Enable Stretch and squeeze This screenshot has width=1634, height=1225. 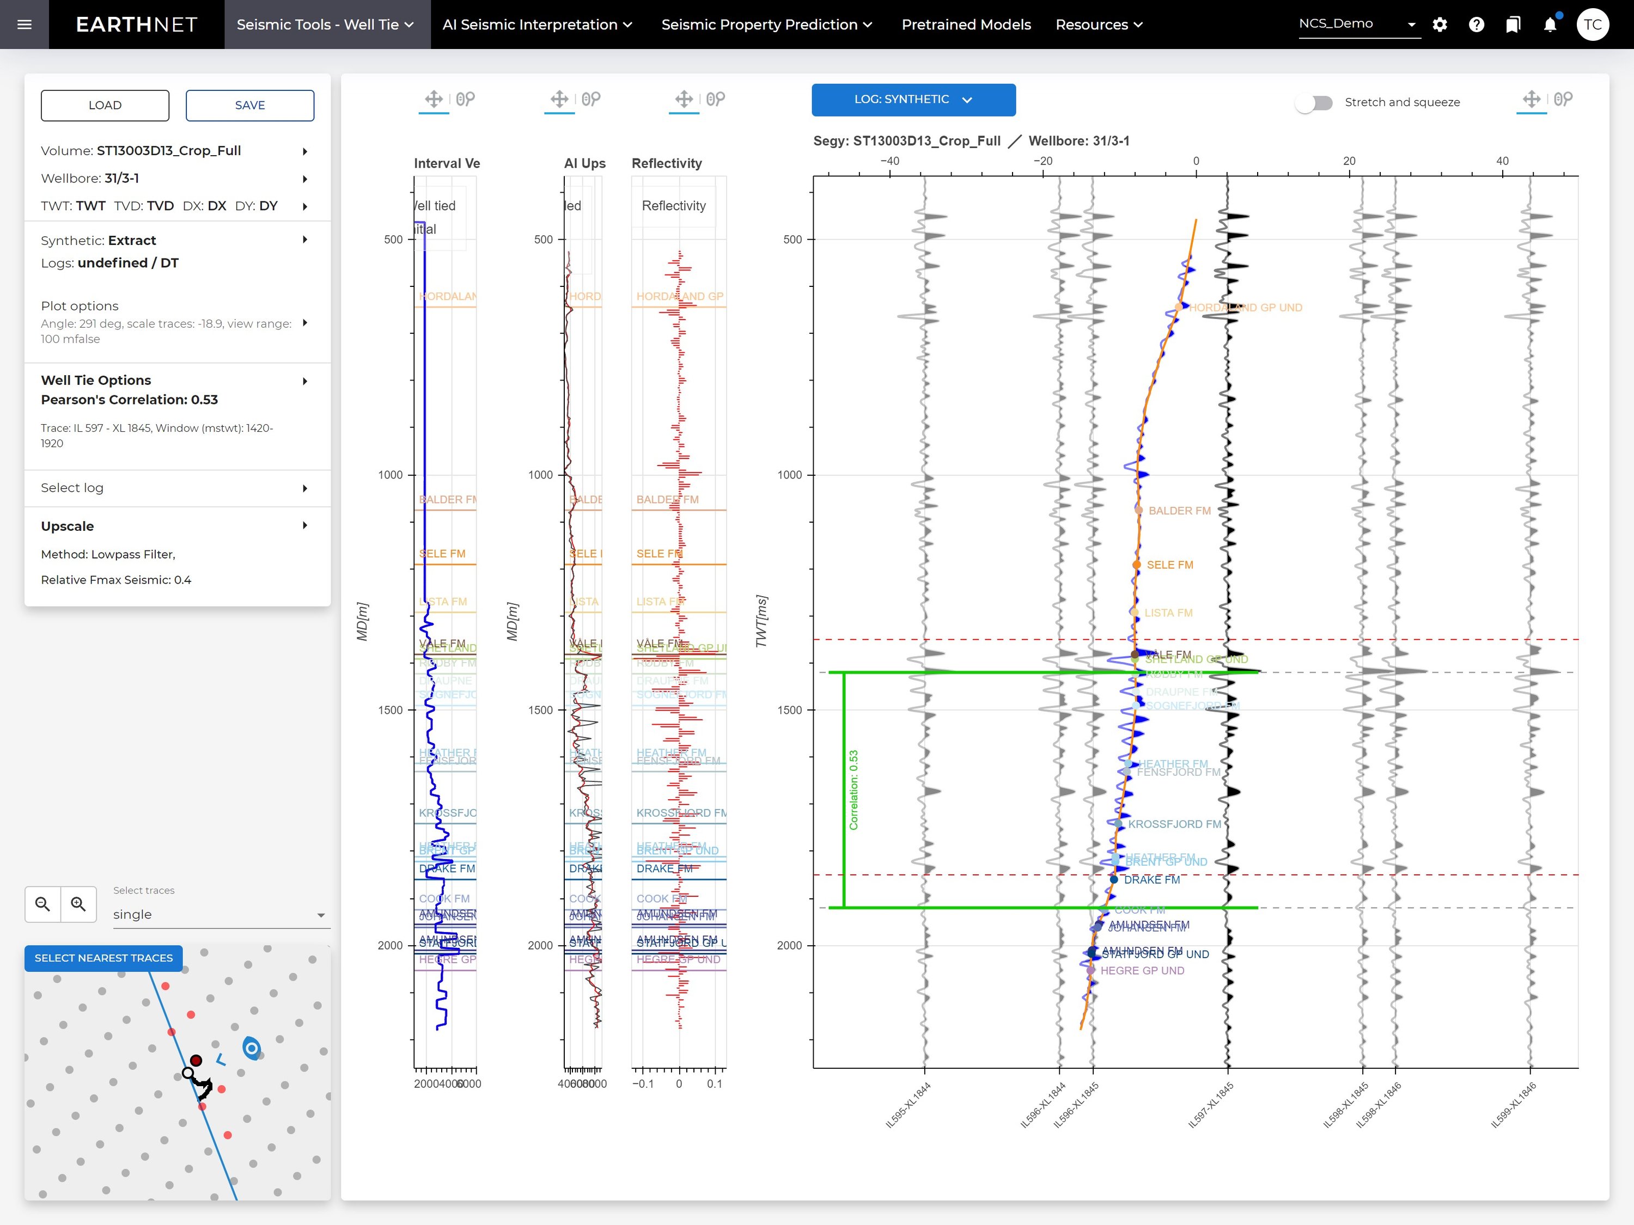1314,103
